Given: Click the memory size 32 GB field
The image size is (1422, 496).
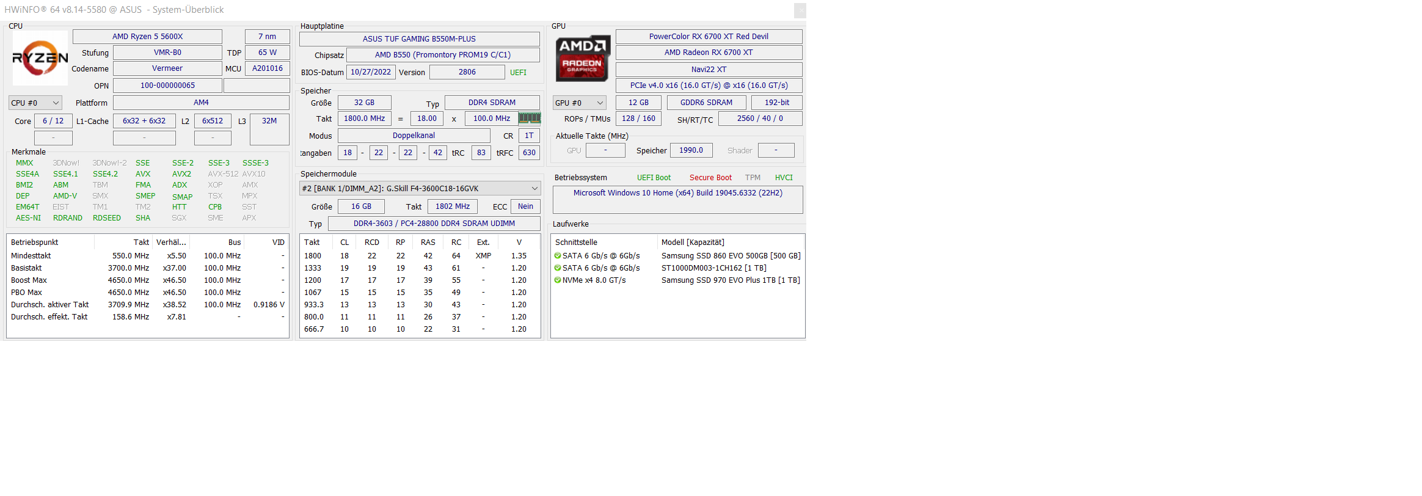Looking at the screenshot, I should click(x=364, y=103).
